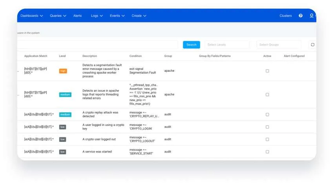Select the 'CRYPTO_LOGOUT' condition cell
Image resolution: width=334 pixels, height=187 pixels.
point(142,139)
